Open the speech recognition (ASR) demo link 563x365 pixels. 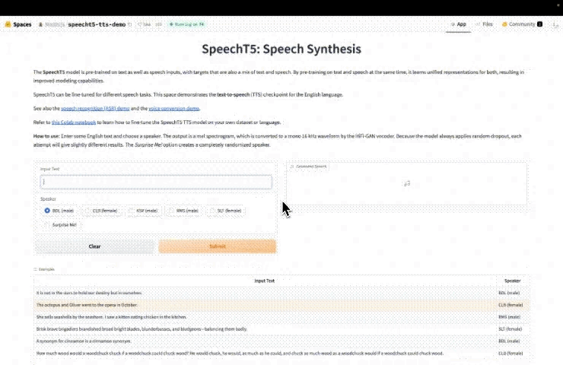[x=95, y=109]
